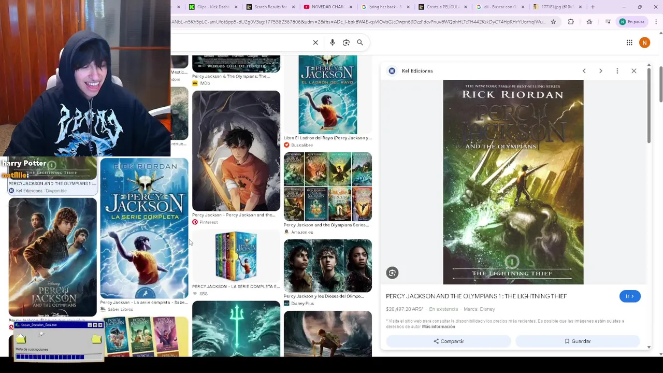
Task: Click the address bar URL field
Action: [357, 22]
